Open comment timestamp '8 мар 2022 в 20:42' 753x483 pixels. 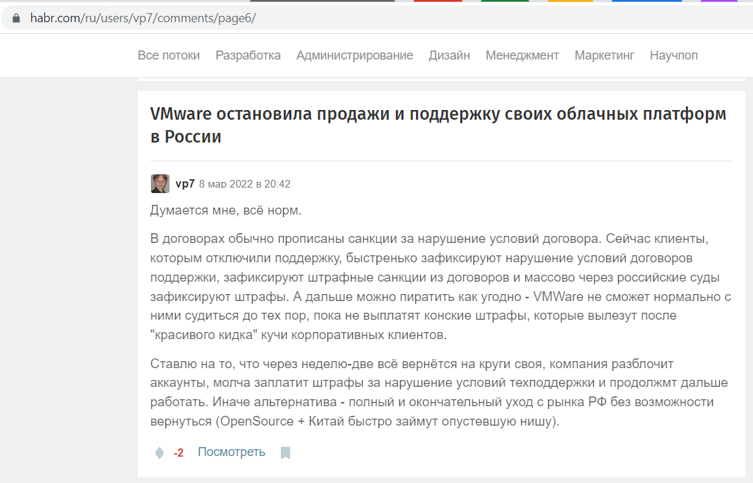[244, 184]
